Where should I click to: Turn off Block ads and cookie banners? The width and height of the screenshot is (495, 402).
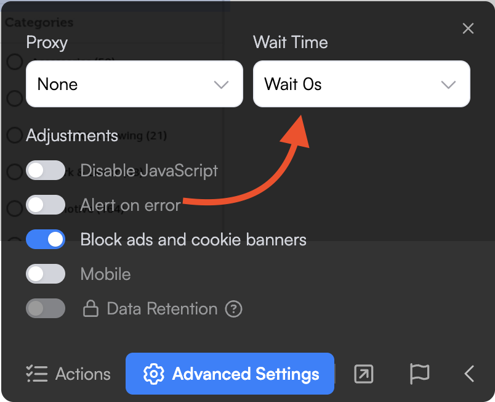tap(46, 239)
